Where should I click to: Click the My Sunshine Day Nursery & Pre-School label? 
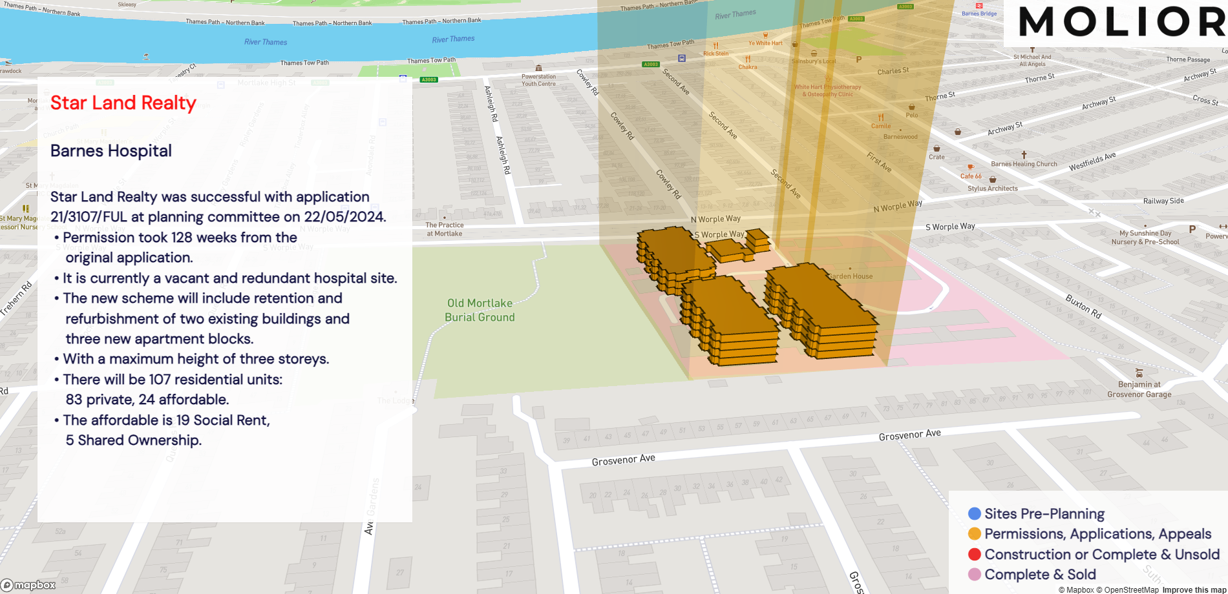tap(1145, 238)
